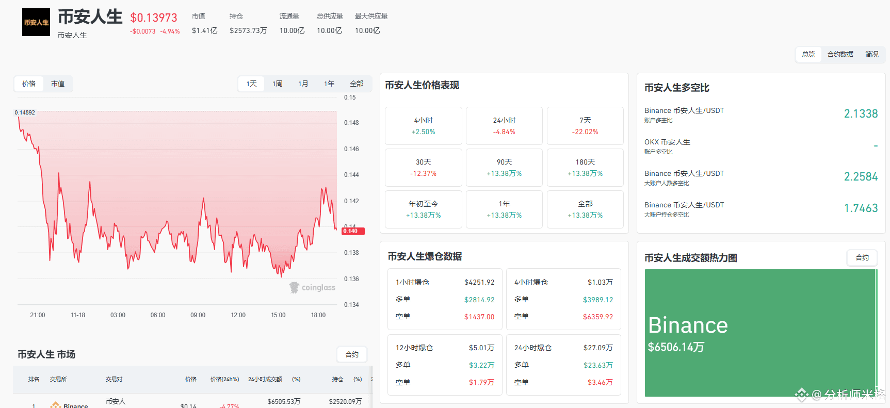Viewport: 890px width, 408px height.
Task: Click the 全部 +13.38万% performance card
Action: point(585,209)
